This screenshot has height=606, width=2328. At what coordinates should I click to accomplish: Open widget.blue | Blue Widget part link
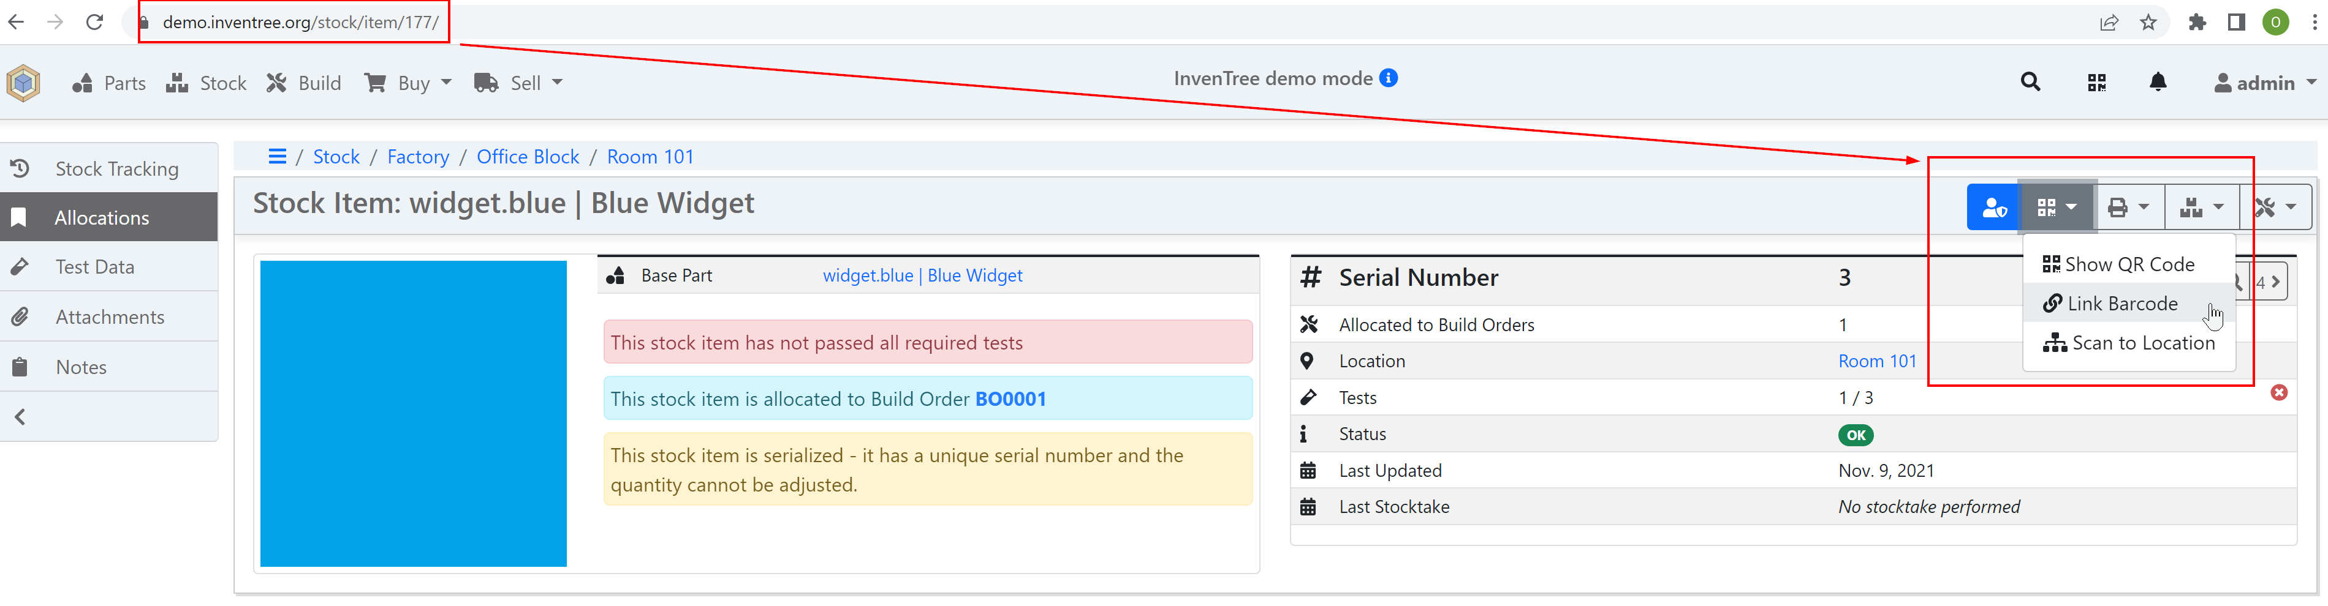(x=922, y=275)
